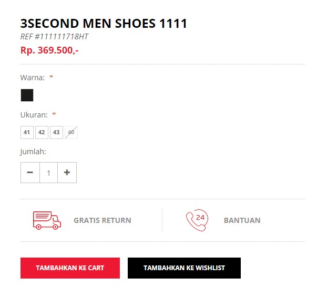
Task: Open the Gratis Return link
Action: tap(103, 220)
